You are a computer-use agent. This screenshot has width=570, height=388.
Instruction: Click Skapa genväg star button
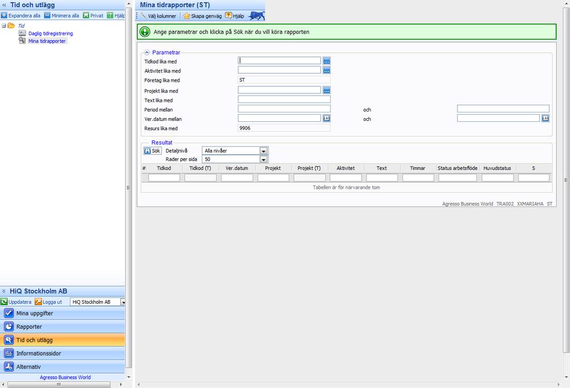pyautogui.click(x=203, y=16)
